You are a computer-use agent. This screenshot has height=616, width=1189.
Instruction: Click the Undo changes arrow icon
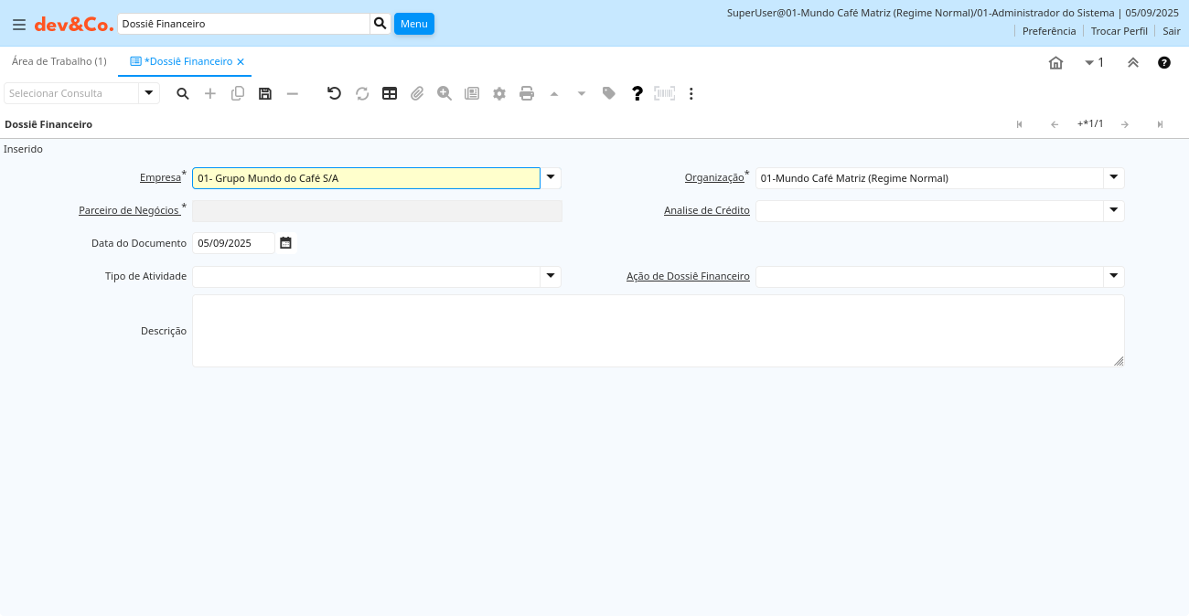pos(334,93)
